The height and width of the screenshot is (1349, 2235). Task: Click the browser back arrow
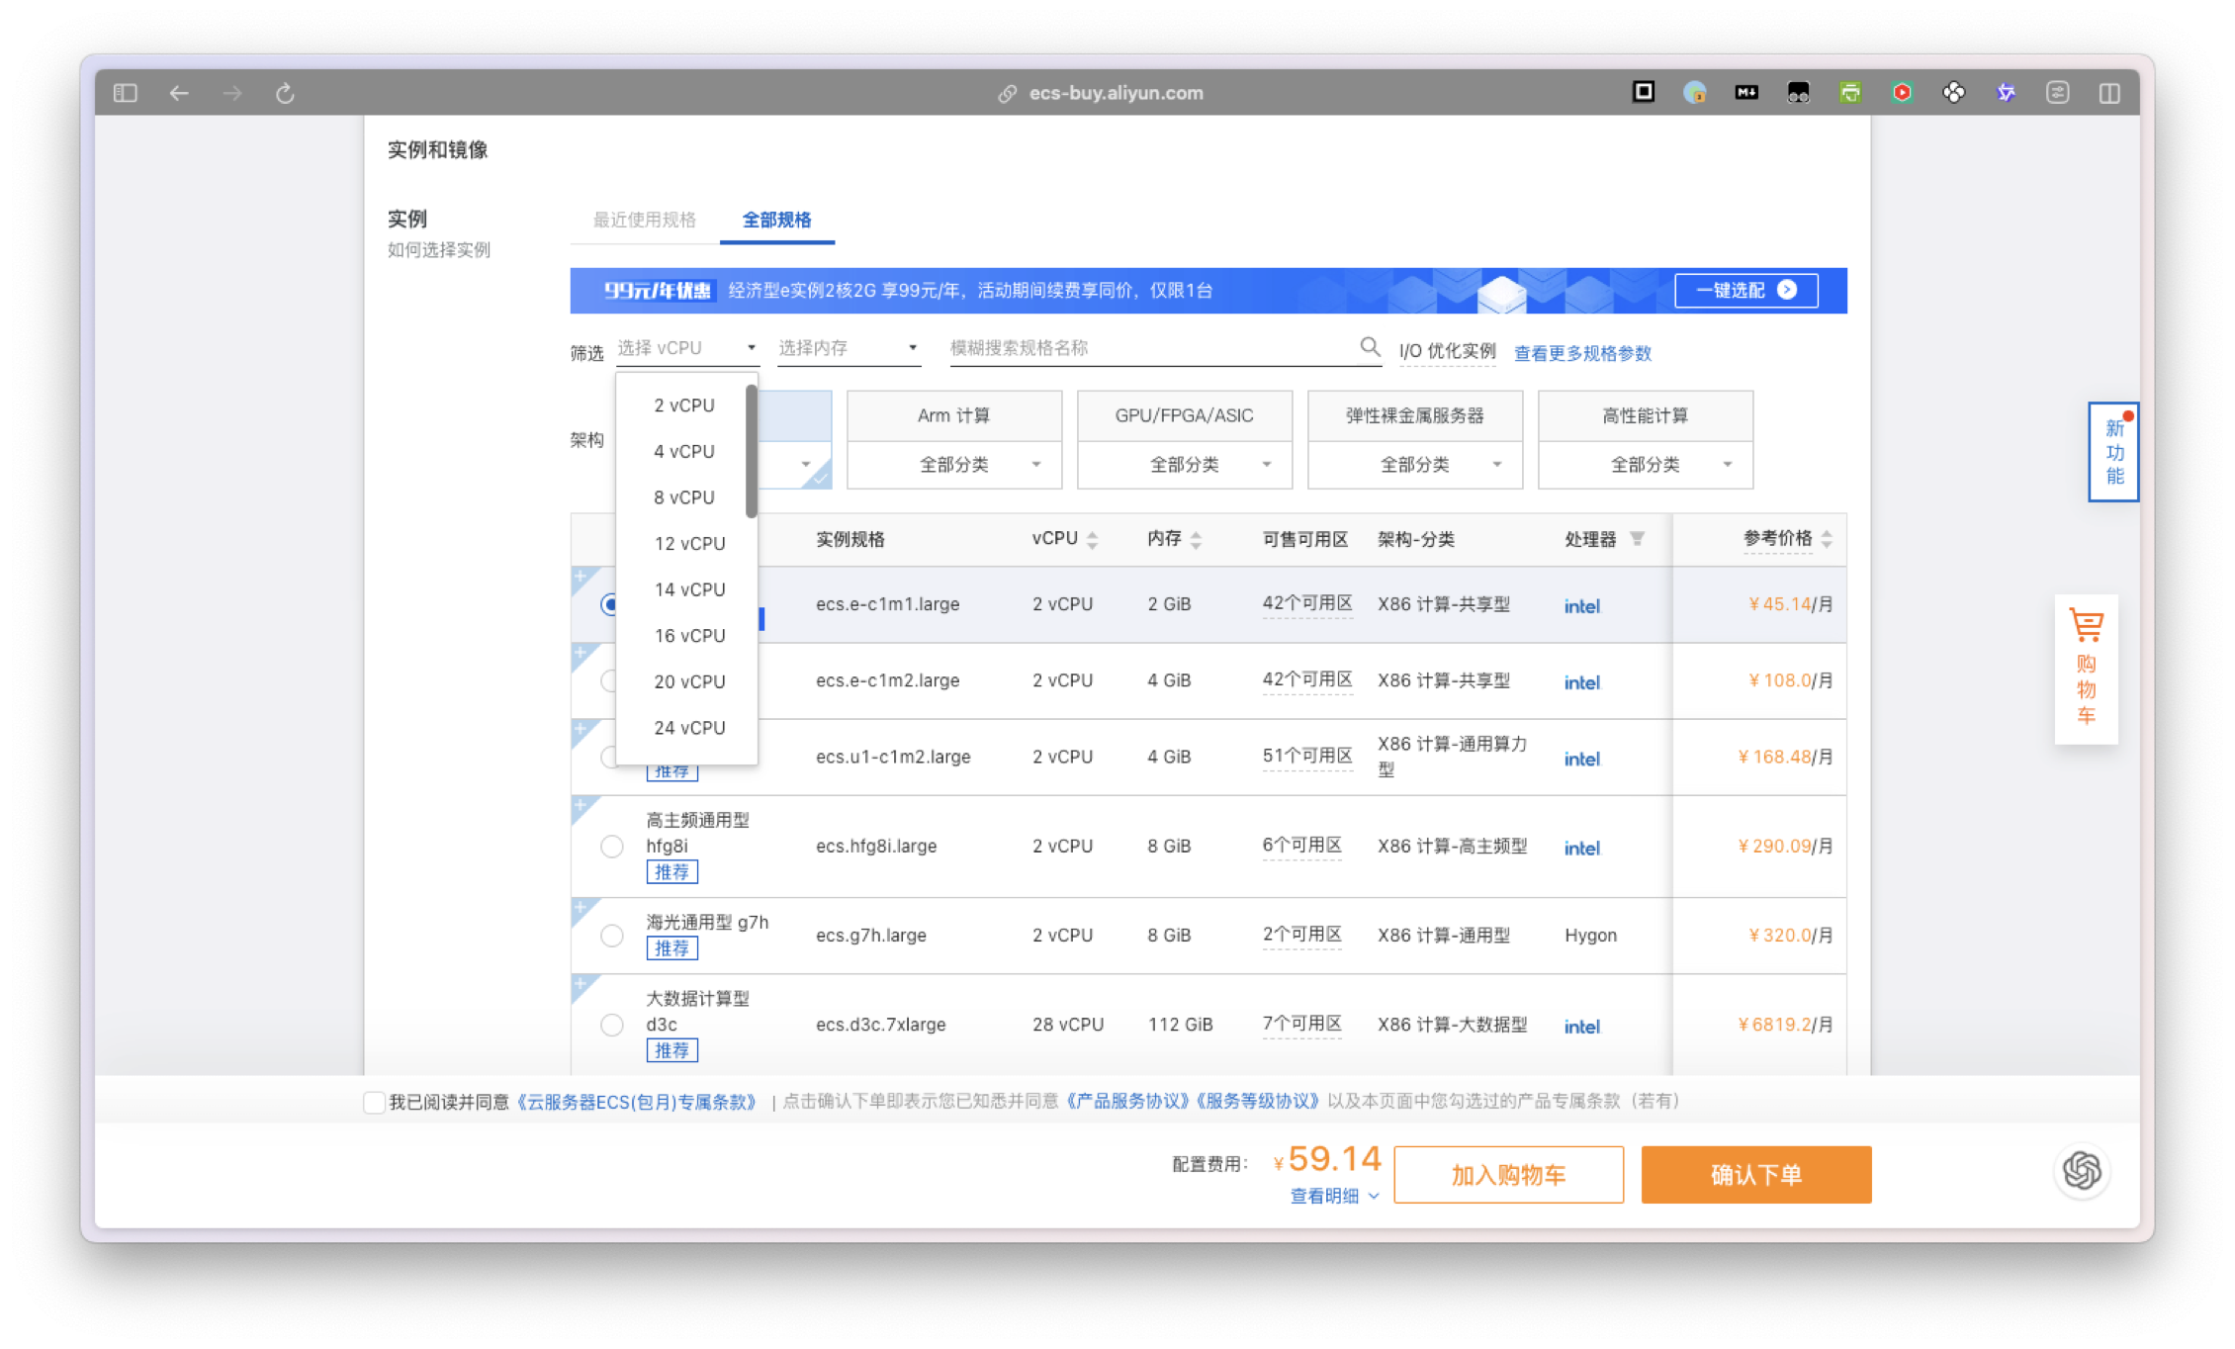[179, 93]
